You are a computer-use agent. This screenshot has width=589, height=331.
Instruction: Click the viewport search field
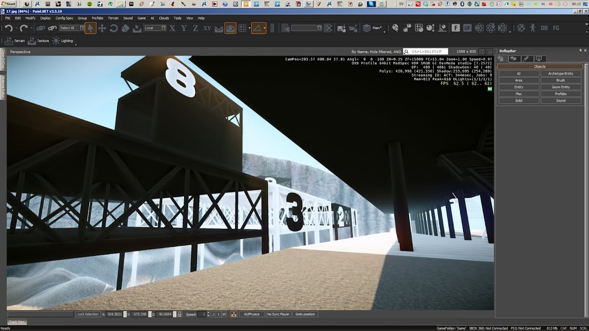[425, 52]
